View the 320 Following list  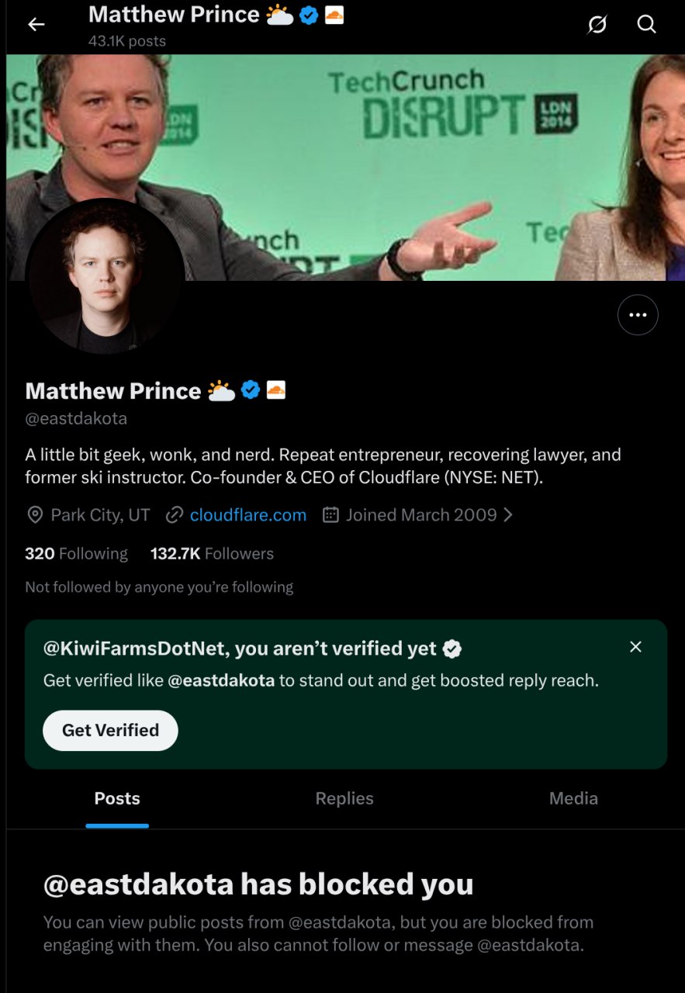point(76,554)
